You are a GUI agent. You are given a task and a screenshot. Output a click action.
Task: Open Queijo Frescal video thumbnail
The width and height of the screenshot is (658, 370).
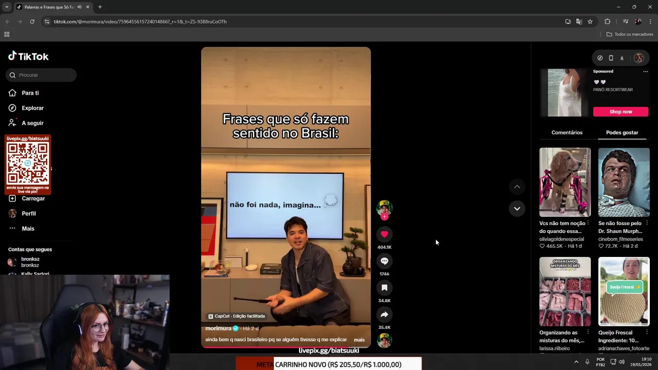pos(624,291)
